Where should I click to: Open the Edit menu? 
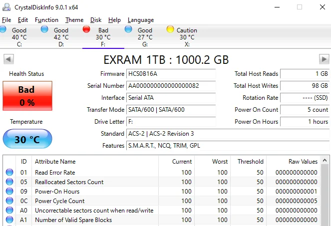tap(23, 20)
